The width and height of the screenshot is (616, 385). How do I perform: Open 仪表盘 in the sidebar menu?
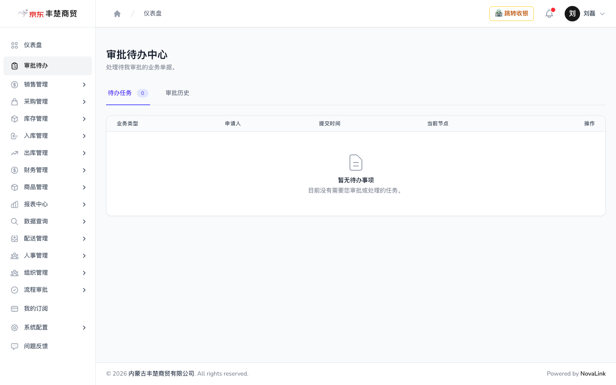coord(47,45)
